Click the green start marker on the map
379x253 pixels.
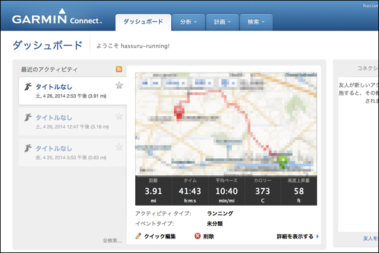282,162
